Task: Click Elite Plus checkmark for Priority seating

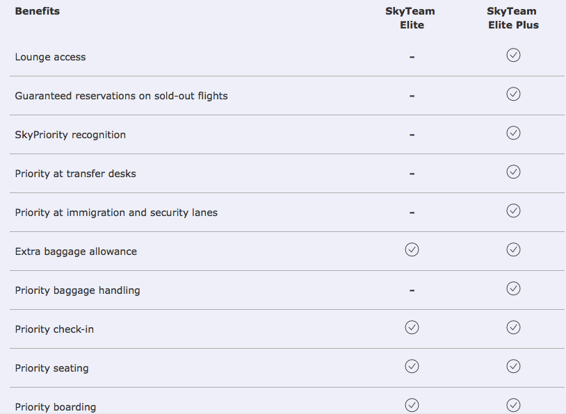Action: click(x=513, y=366)
